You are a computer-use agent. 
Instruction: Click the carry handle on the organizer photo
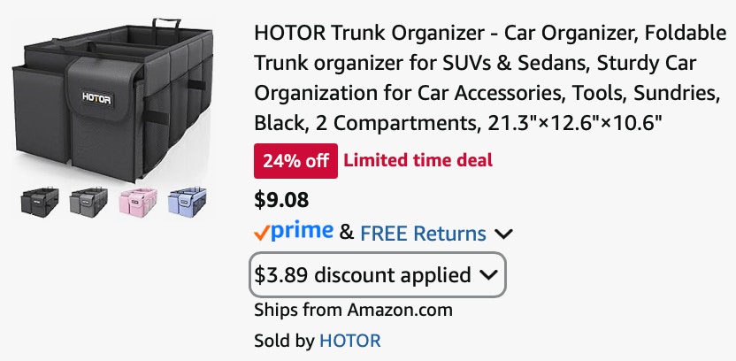point(165,23)
